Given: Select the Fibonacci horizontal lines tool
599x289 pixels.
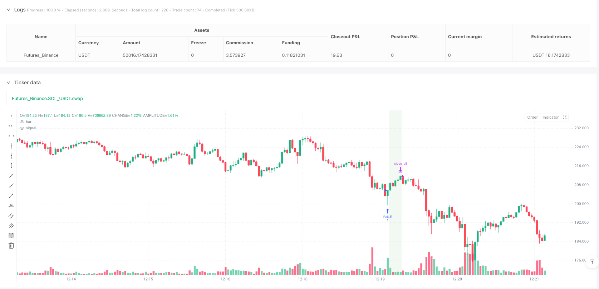Looking at the screenshot, I should coord(11,236).
